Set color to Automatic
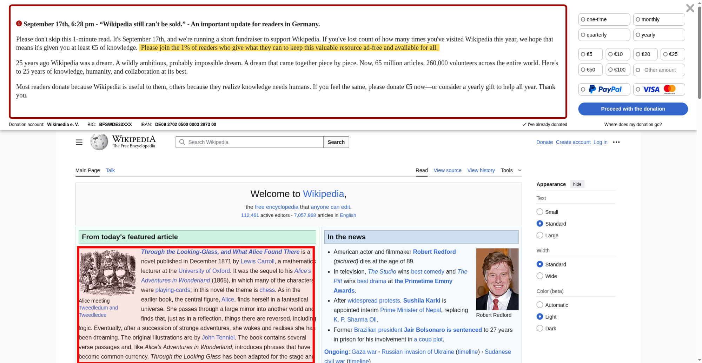The height and width of the screenshot is (363, 702). 540,305
